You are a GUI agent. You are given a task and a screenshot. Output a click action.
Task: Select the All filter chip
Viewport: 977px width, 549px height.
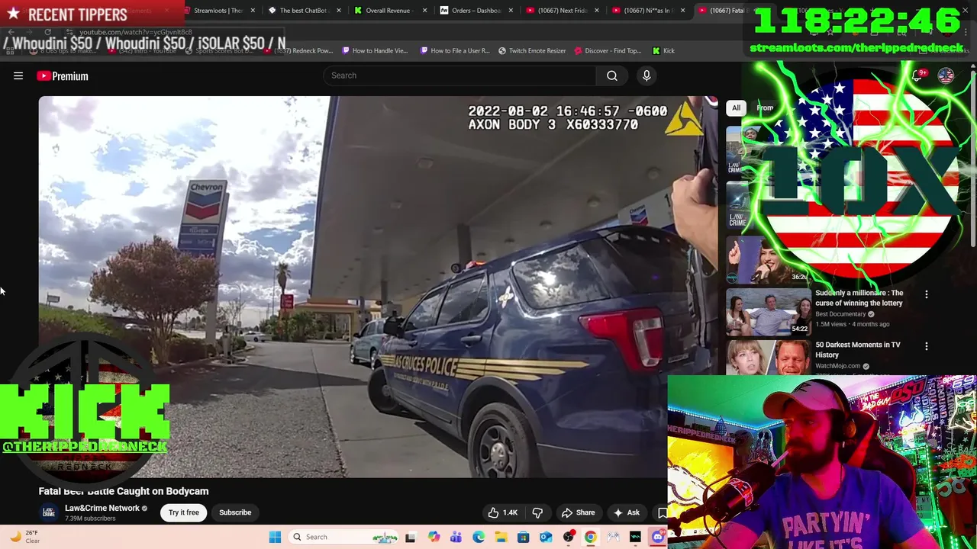coord(736,108)
